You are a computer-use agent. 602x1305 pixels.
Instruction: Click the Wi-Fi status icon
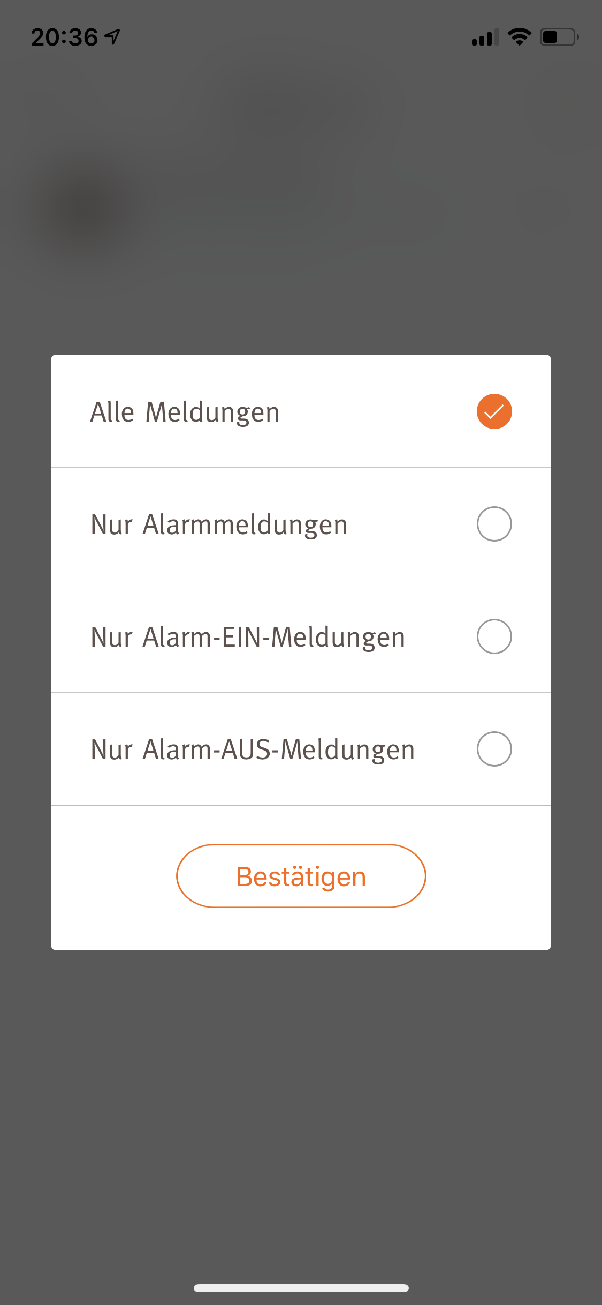(519, 36)
